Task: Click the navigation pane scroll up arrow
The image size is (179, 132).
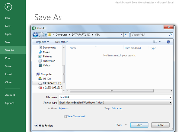Action: coord(64,47)
